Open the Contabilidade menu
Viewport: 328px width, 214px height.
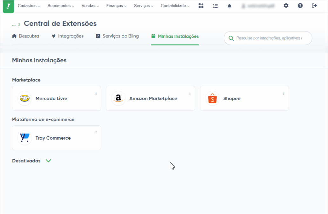pos(175,6)
